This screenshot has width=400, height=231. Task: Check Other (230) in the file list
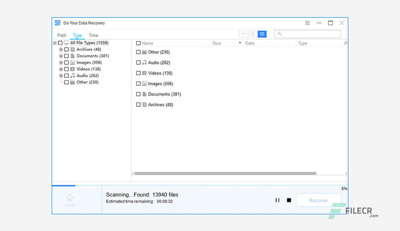point(138,52)
